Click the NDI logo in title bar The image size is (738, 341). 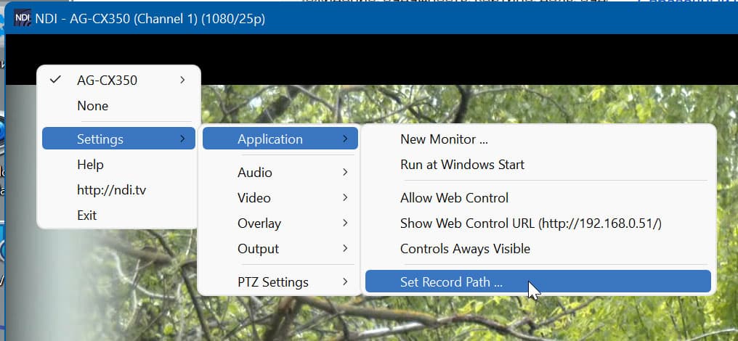(22, 17)
